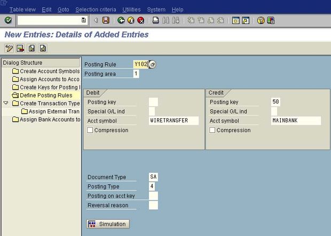Open the Posting Rule value help button
This screenshot has width=331, height=236.
click(x=152, y=64)
